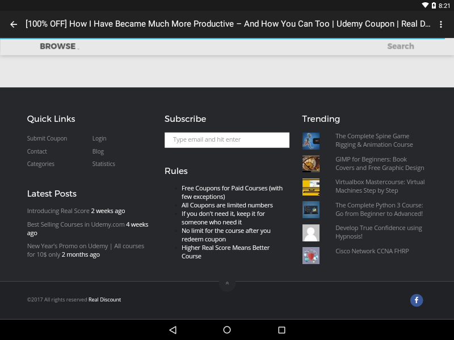Image resolution: width=454 pixels, height=340 pixels.
Task: Open Cisco Network CCNA FHRP link
Action: coord(372,251)
